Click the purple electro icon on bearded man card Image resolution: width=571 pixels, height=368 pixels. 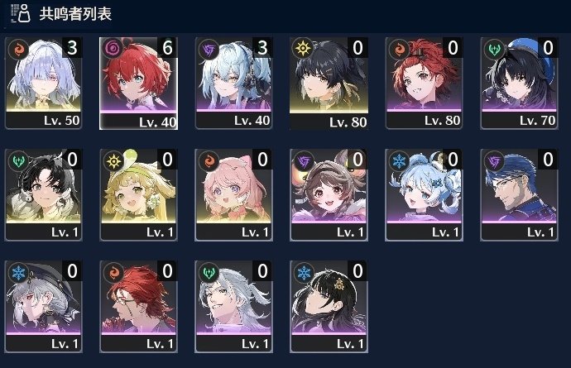pyautogui.click(x=494, y=160)
